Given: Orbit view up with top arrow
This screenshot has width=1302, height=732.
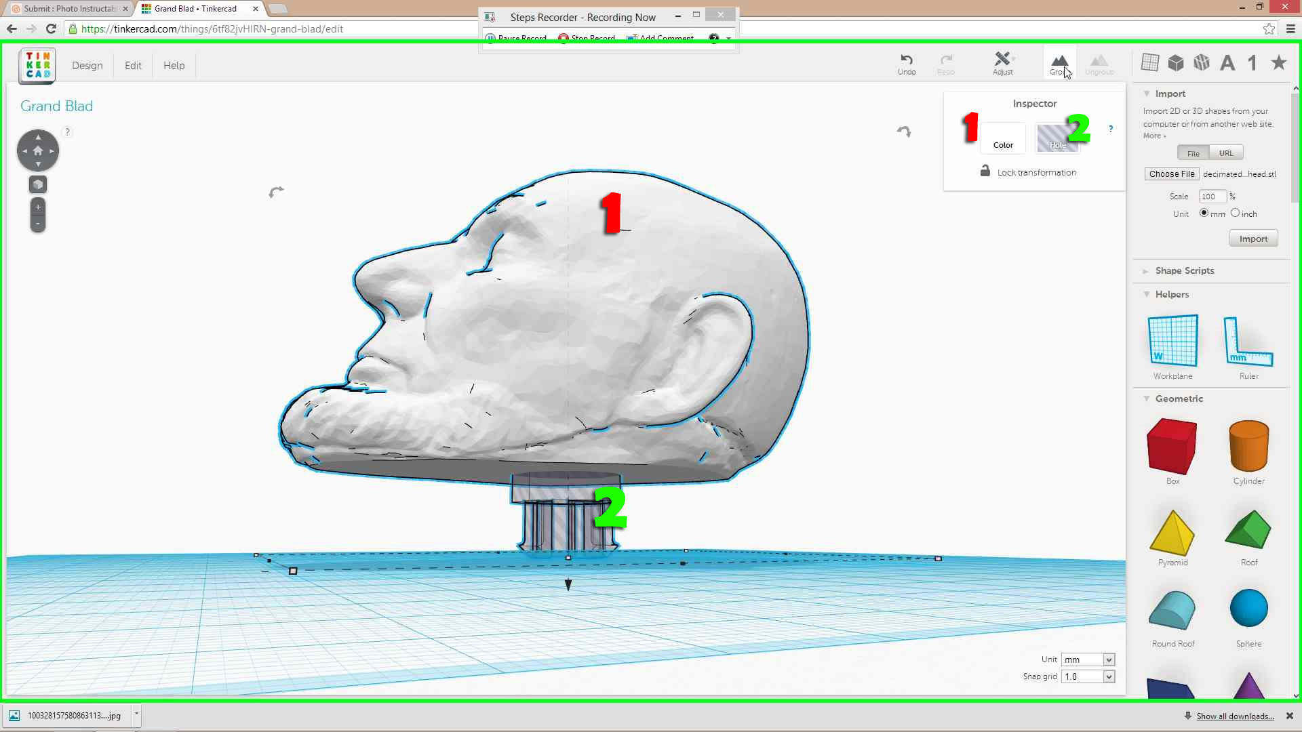Looking at the screenshot, I should point(38,137).
